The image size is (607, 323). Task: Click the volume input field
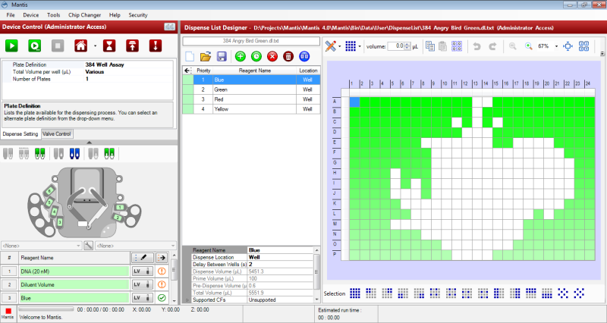coord(395,46)
